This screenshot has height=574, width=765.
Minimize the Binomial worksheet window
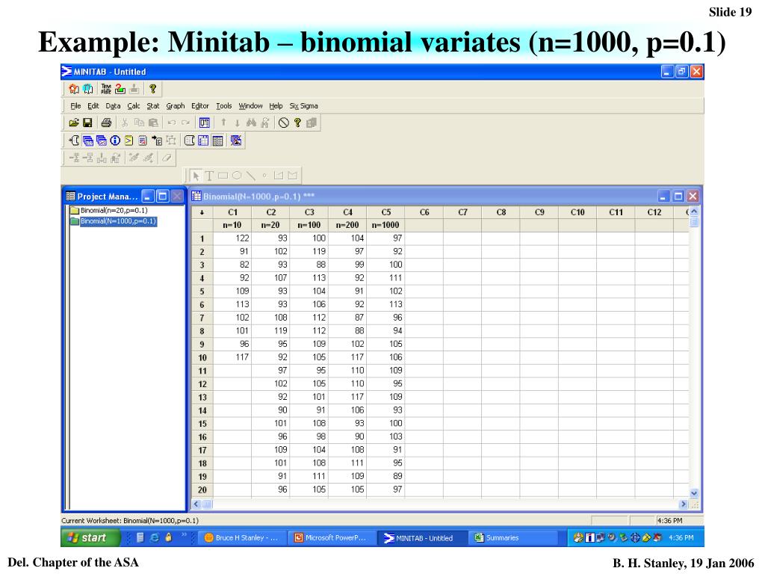click(663, 197)
